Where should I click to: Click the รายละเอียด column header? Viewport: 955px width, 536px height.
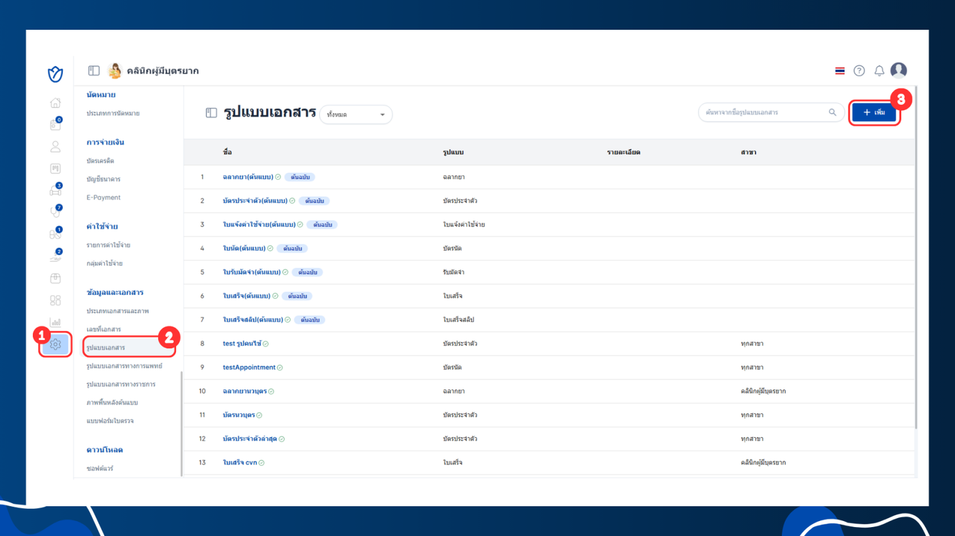(x=623, y=153)
